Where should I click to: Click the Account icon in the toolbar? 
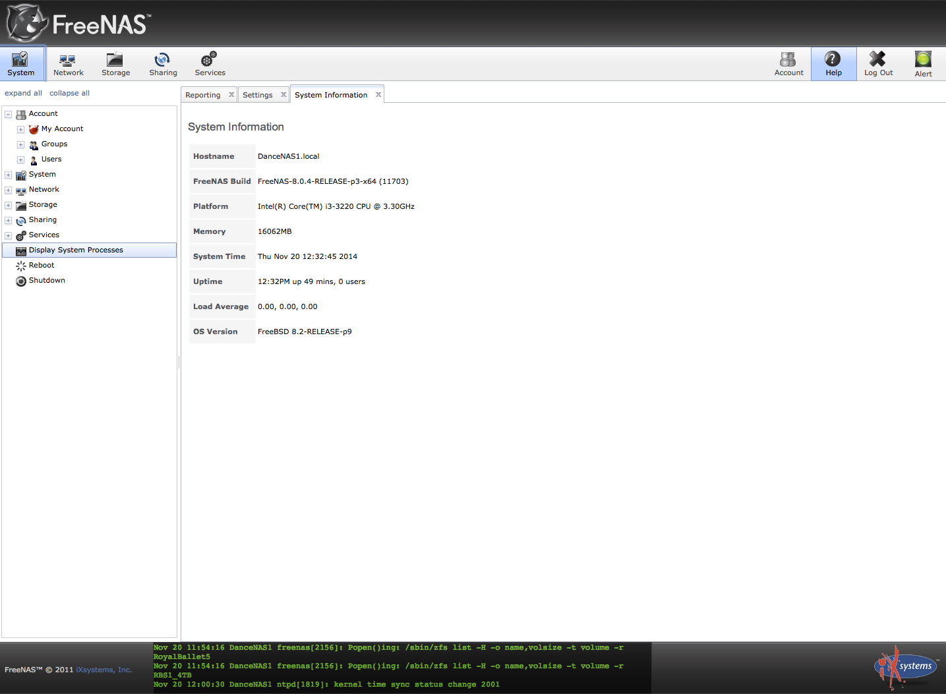tap(788, 64)
